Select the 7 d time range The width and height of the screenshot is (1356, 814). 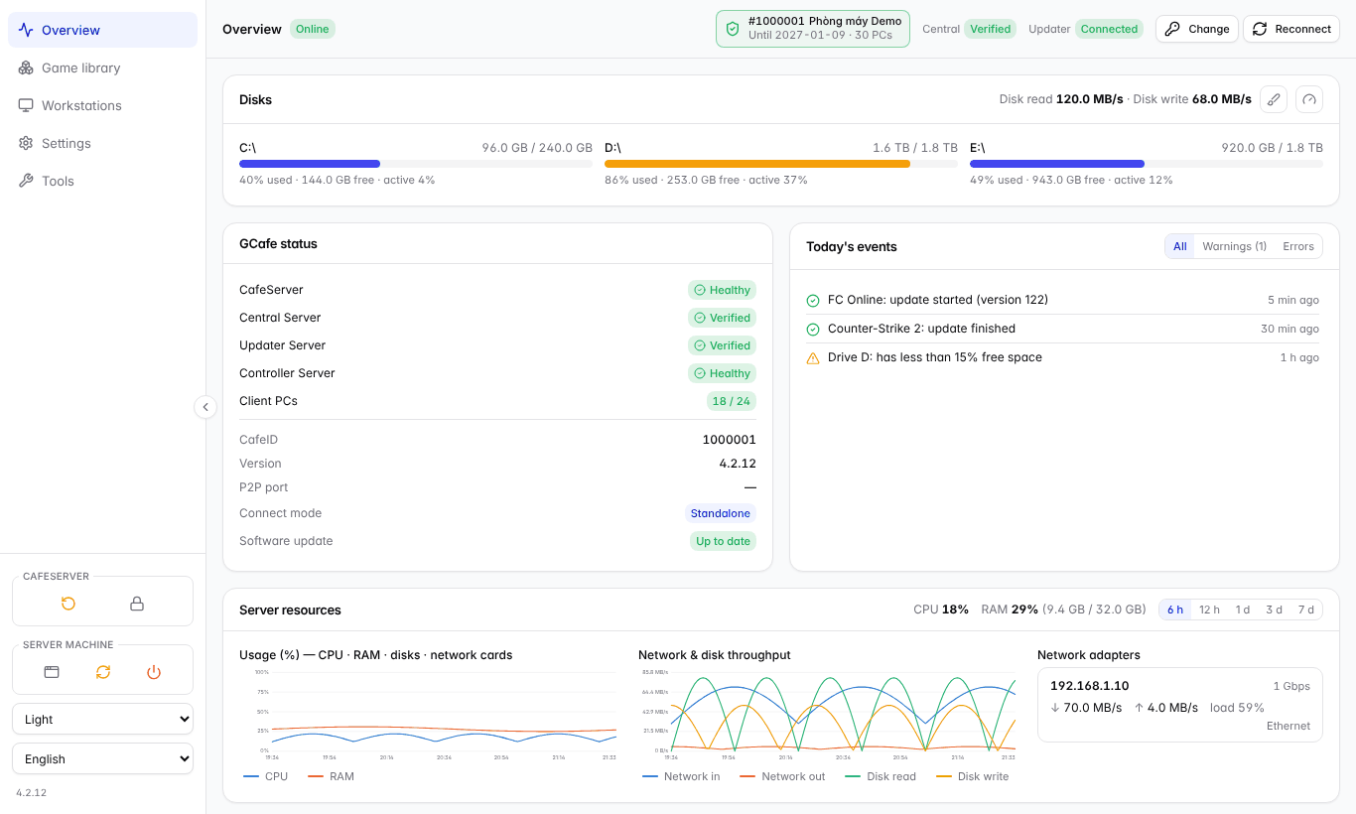[x=1305, y=610]
